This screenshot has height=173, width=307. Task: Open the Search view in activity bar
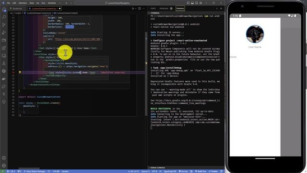tap(4, 17)
